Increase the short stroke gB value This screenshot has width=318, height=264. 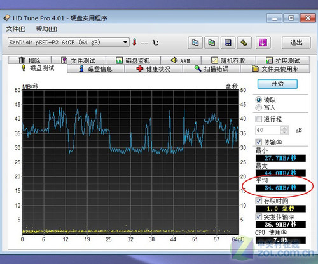tap(285, 128)
